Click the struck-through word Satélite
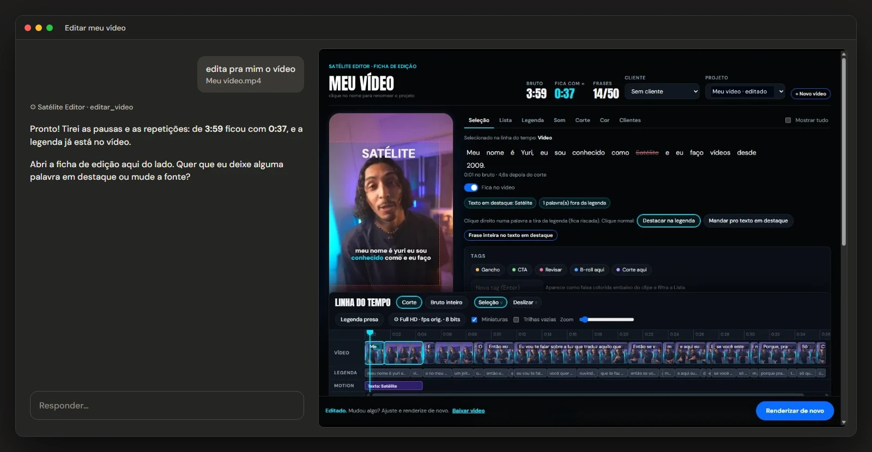872x452 pixels. click(647, 152)
